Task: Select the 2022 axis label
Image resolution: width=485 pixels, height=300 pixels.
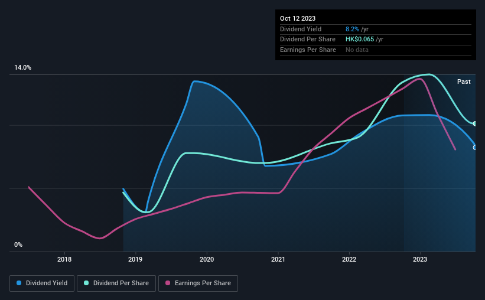Action: pos(349,259)
